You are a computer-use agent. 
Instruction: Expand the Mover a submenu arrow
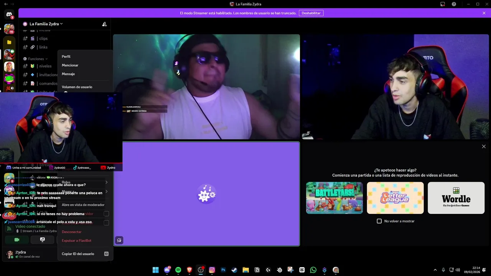click(x=106, y=191)
